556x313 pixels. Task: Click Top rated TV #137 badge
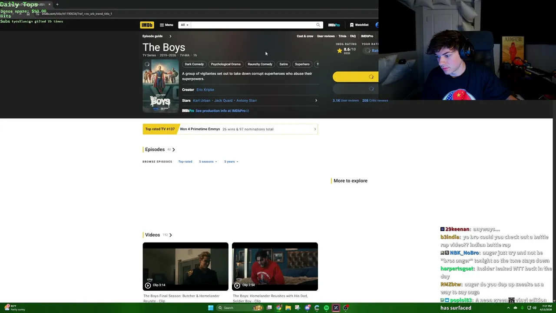(x=160, y=129)
